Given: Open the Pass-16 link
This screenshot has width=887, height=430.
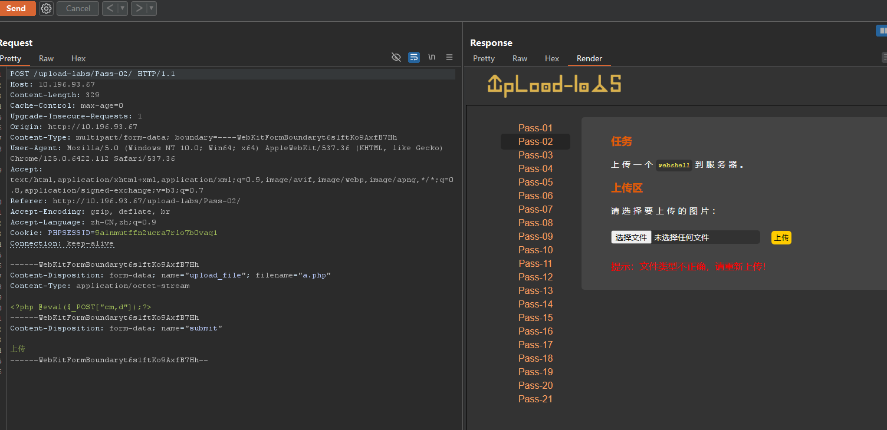Looking at the screenshot, I should tap(536, 331).
